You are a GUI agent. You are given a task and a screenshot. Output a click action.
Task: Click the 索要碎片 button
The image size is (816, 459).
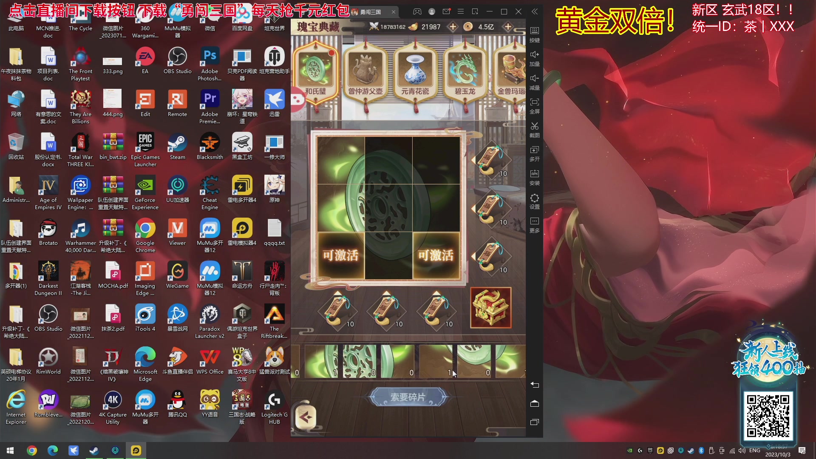[408, 397]
